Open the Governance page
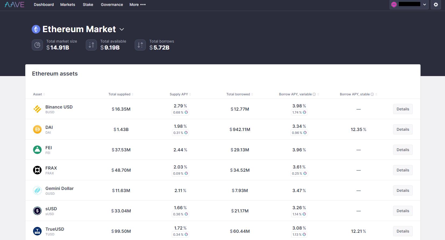 (x=112, y=5)
